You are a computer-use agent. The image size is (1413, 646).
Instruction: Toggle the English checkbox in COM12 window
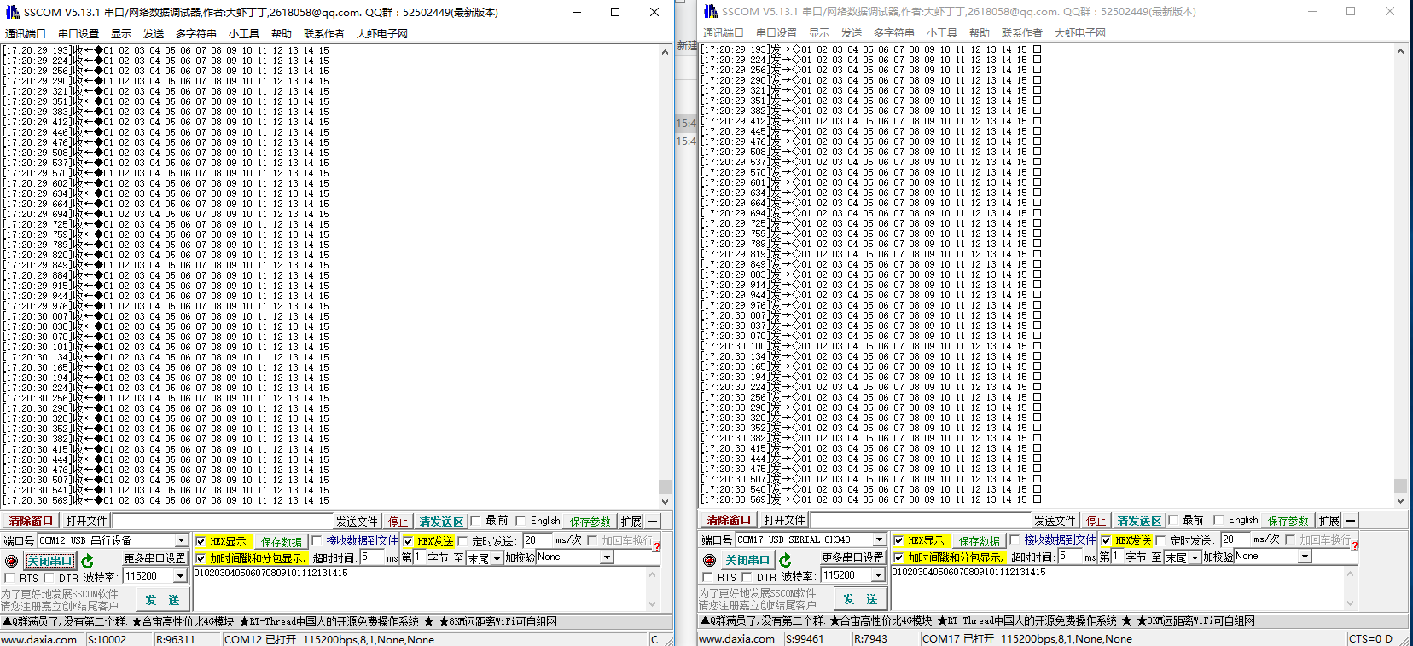click(520, 521)
